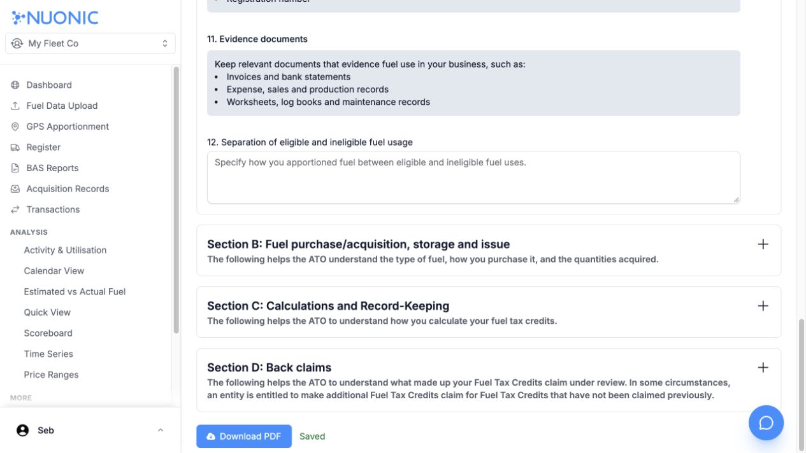
Task: Focus the eligible and ineligible fuel usage textarea
Action: tap(473, 178)
